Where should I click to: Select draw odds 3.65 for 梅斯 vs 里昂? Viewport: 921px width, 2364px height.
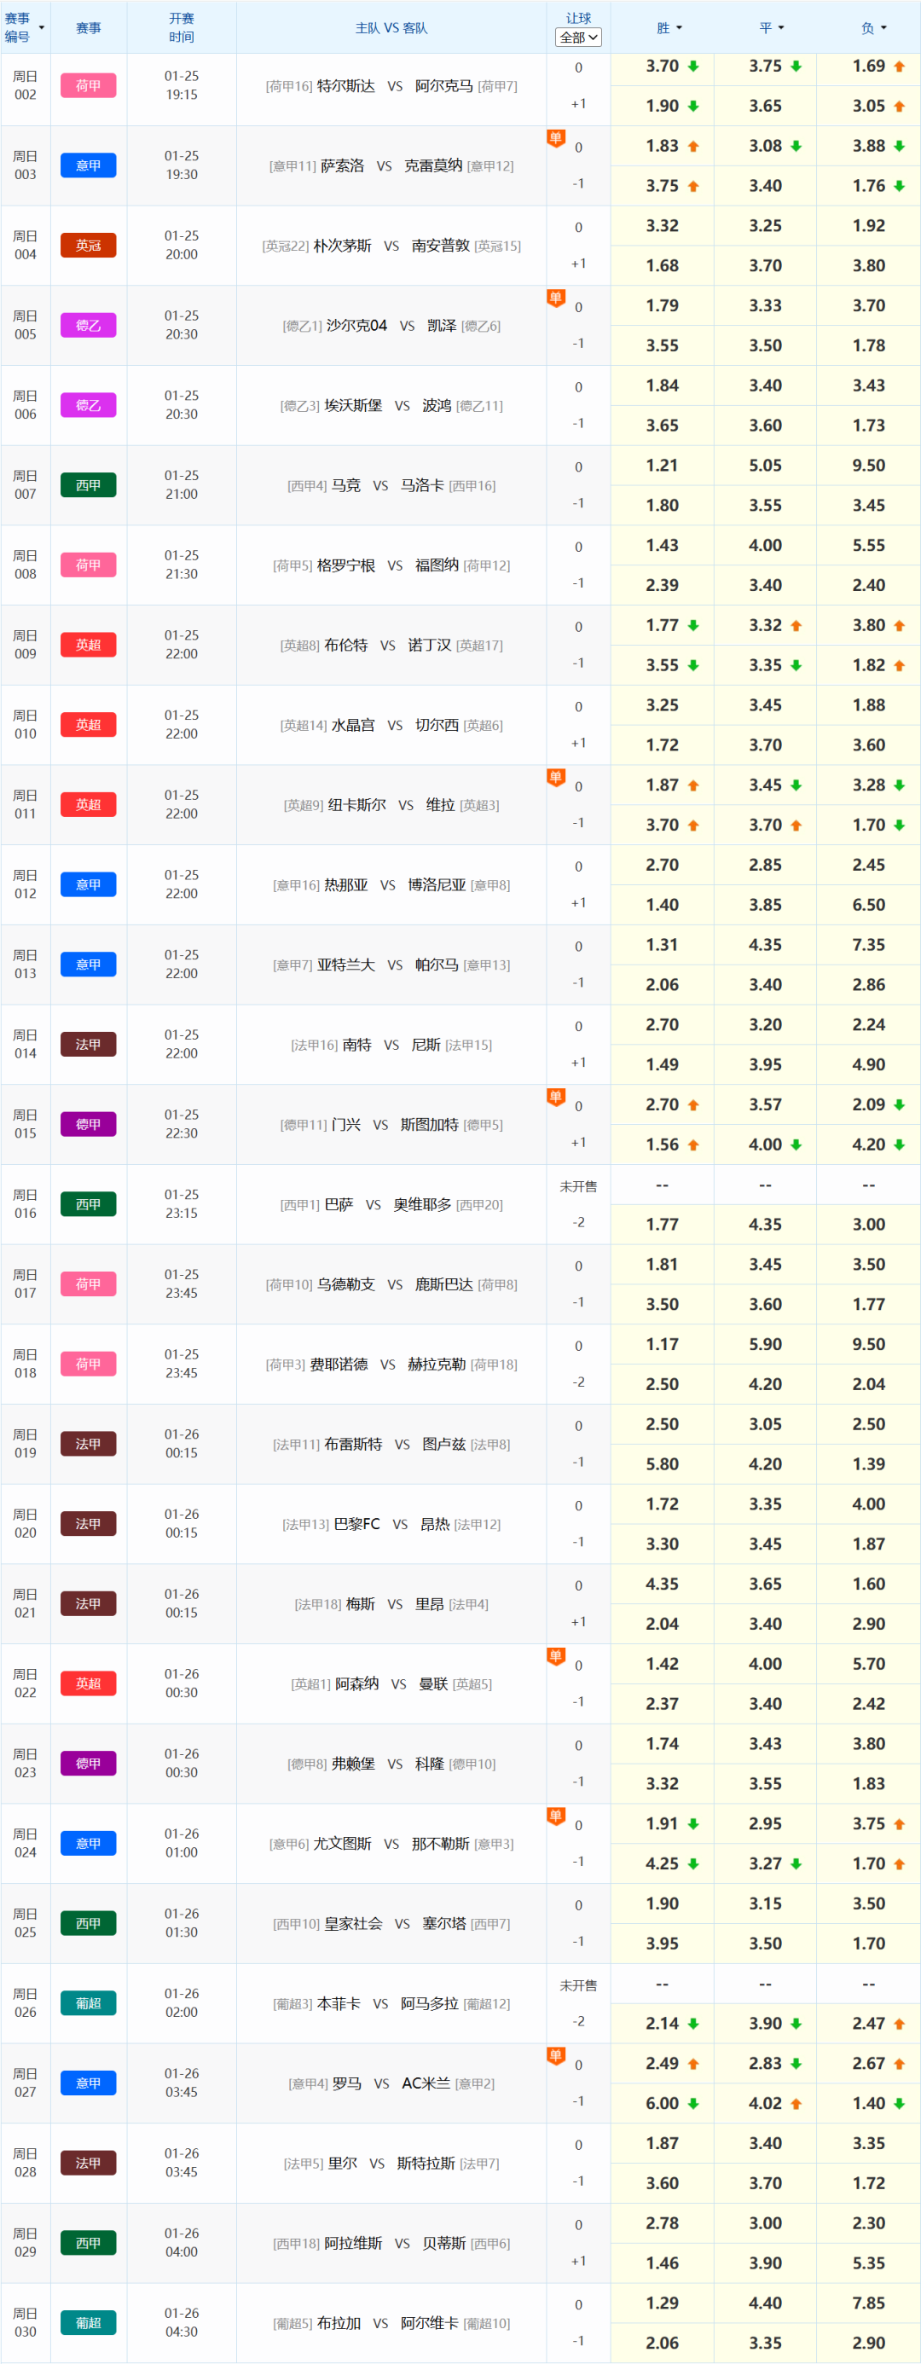(765, 1584)
